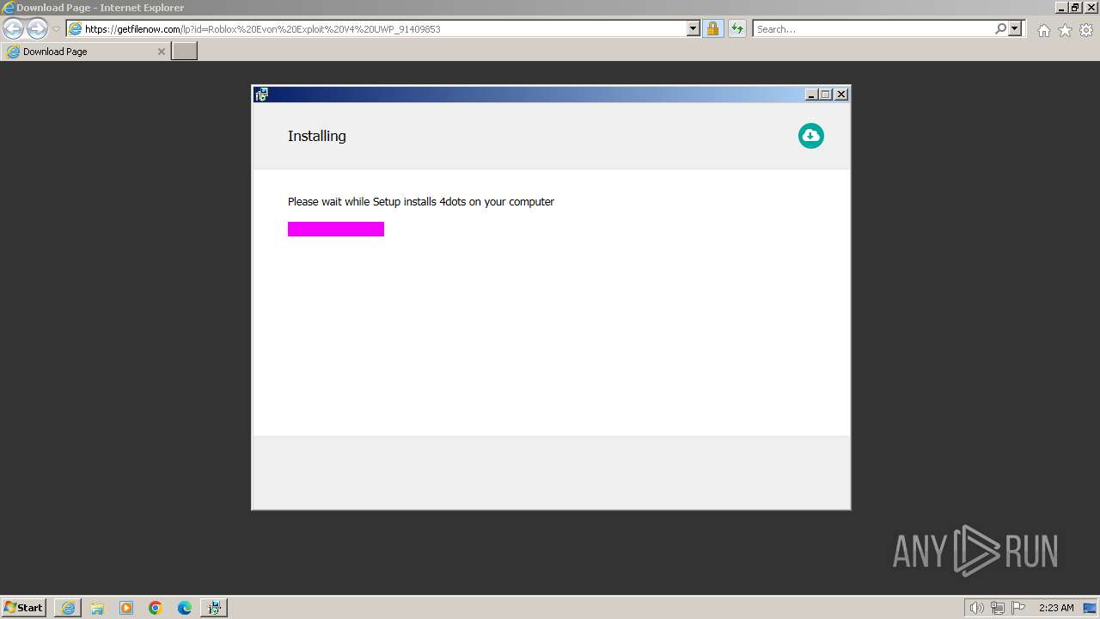Click the teal cloud download icon

810,136
